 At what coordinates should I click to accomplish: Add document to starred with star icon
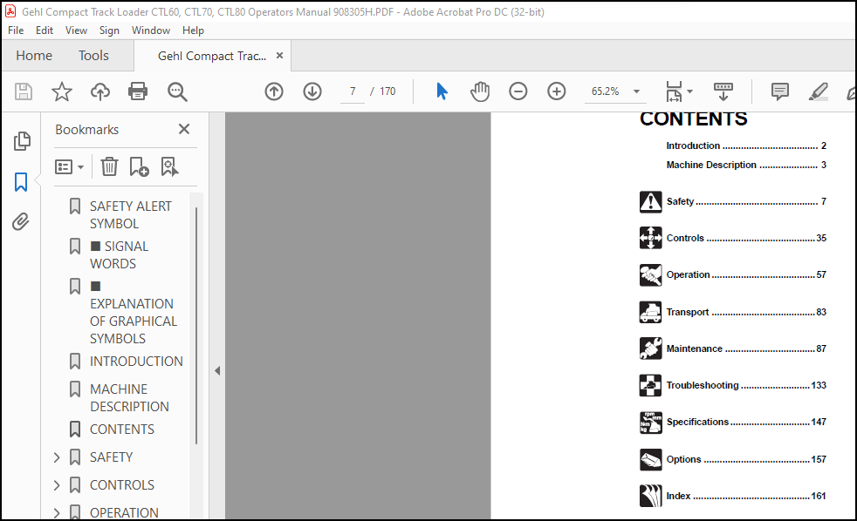62,91
